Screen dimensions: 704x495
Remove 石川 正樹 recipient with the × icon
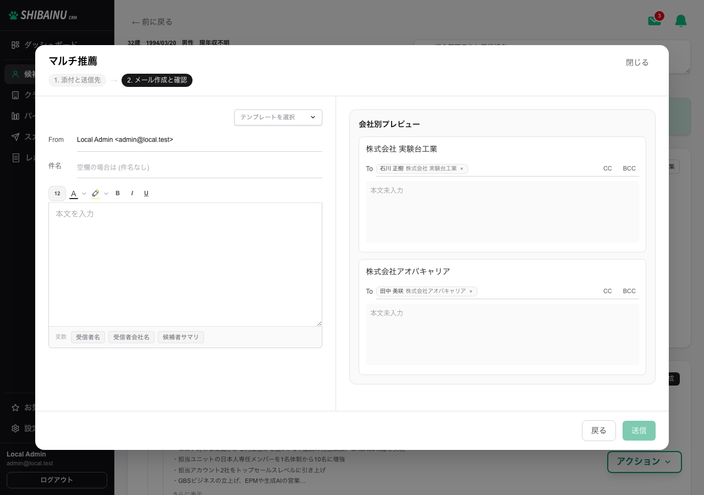(461, 169)
